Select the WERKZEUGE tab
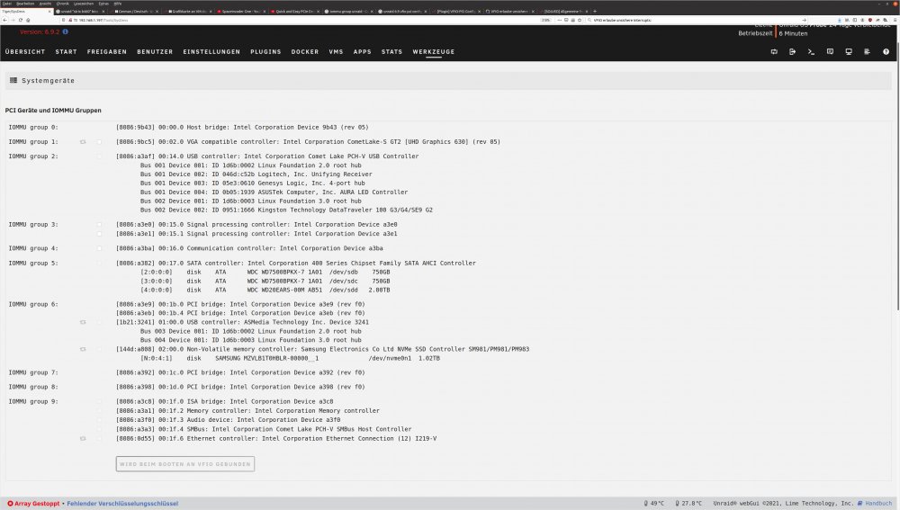900x510 pixels. coord(434,51)
